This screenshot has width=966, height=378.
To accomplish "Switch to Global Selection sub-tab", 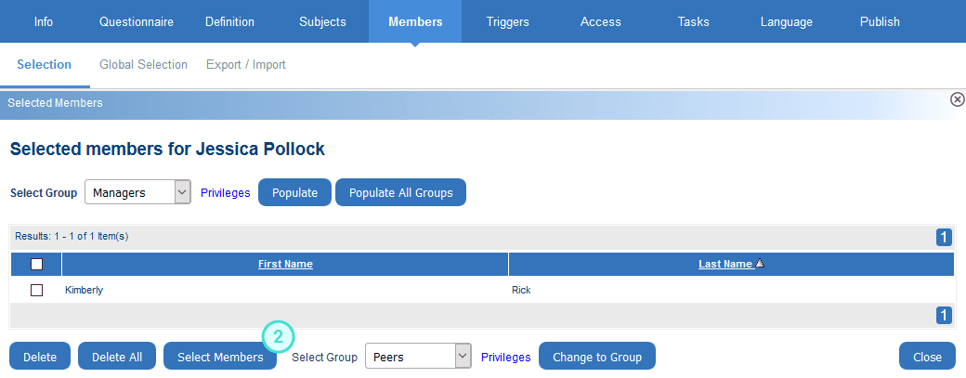I will 143,65.
